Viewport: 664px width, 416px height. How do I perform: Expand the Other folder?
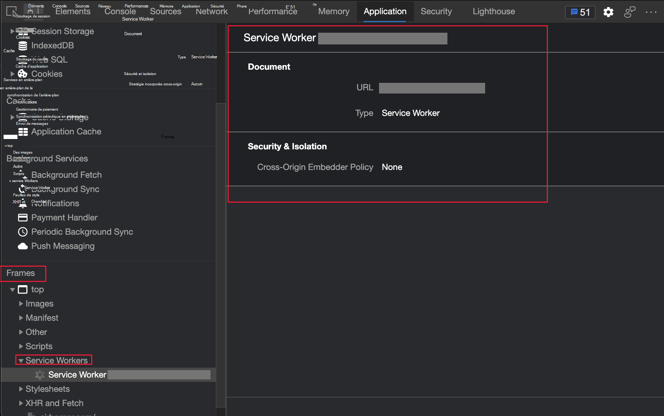tap(21, 332)
